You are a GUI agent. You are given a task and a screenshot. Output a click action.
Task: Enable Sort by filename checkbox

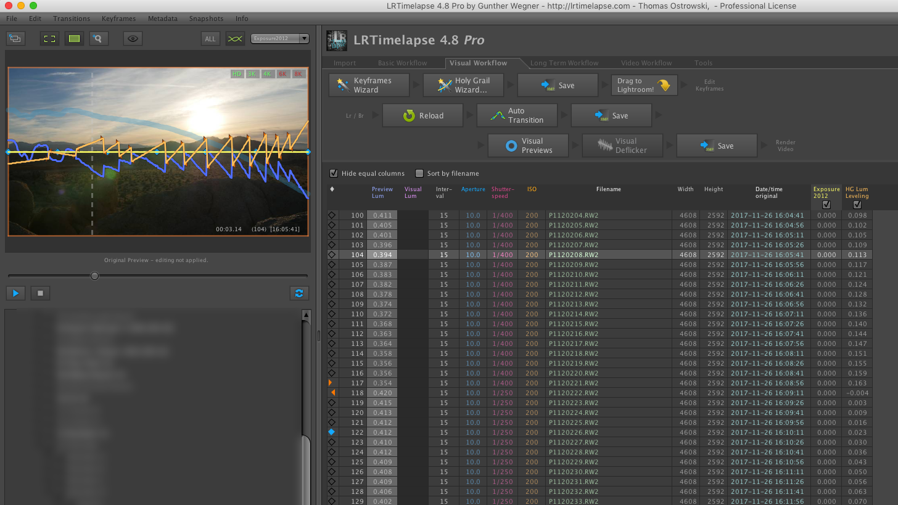419,173
